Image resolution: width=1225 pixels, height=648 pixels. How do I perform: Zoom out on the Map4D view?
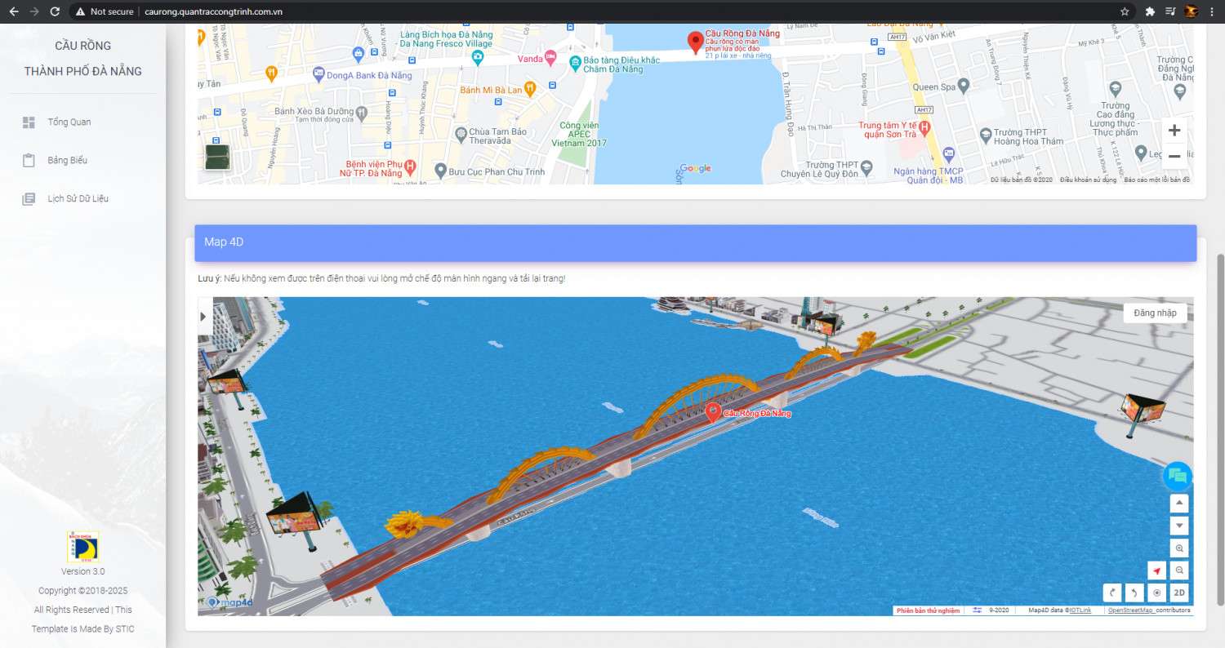pyautogui.click(x=1178, y=570)
